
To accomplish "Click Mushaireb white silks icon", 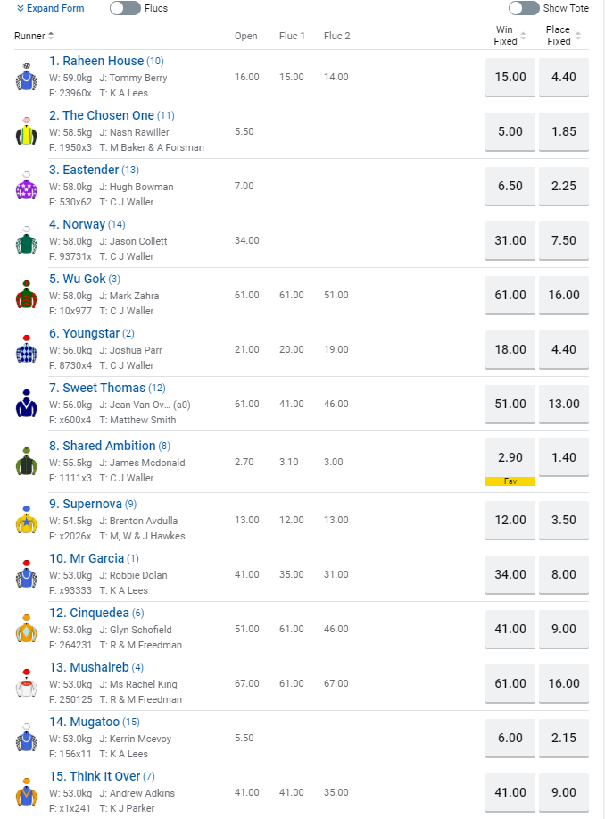I will click(x=26, y=683).
